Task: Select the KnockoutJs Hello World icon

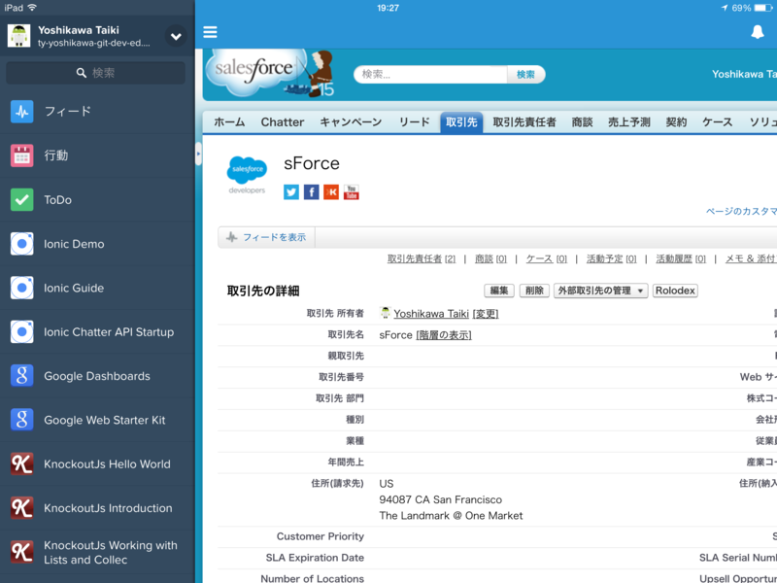Action: pyautogui.click(x=19, y=463)
